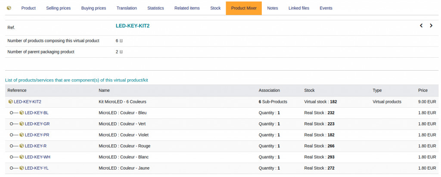This screenshot has width=441, height=177.
Task: Click 'Real Stock : 272' value
Action: (319, 168)
